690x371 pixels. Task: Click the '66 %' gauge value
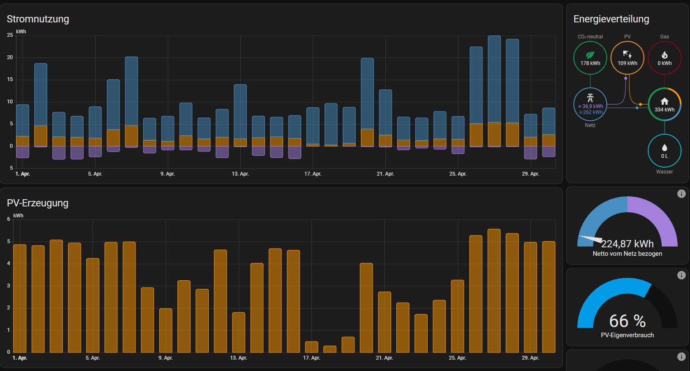[x=627, y=321]
